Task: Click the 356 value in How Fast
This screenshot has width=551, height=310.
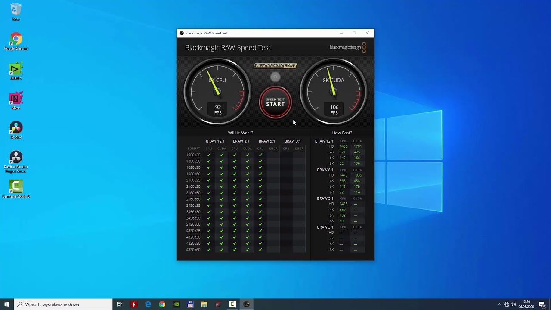Action: [x=342, y=210]
